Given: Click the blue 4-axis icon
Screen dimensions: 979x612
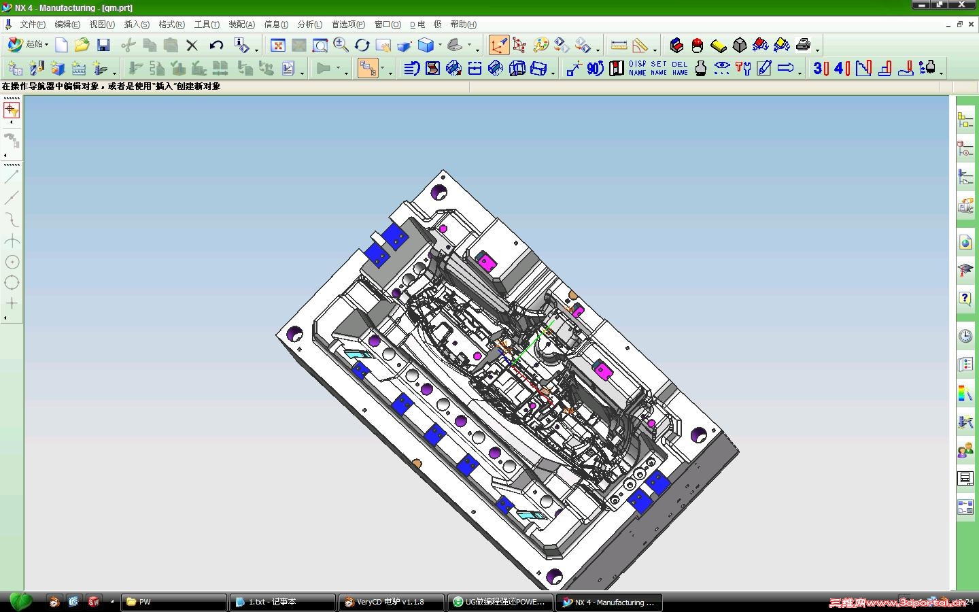Looking at the screenshot, I should 842,68.
